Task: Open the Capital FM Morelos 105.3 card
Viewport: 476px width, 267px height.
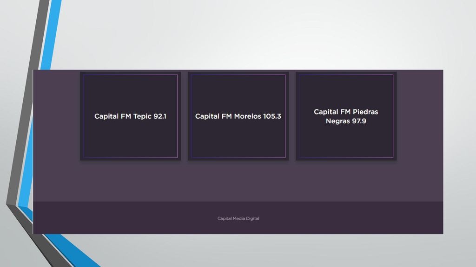Action: pyautogui.click(x=238, y=116)
